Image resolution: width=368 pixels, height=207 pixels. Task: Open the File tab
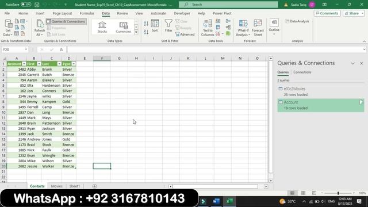(x=7, y=13)
